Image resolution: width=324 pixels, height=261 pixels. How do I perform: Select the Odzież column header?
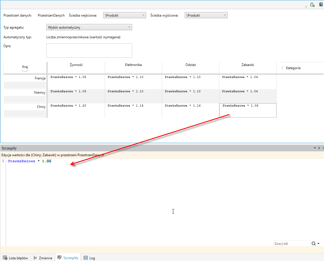coord(190,65)
